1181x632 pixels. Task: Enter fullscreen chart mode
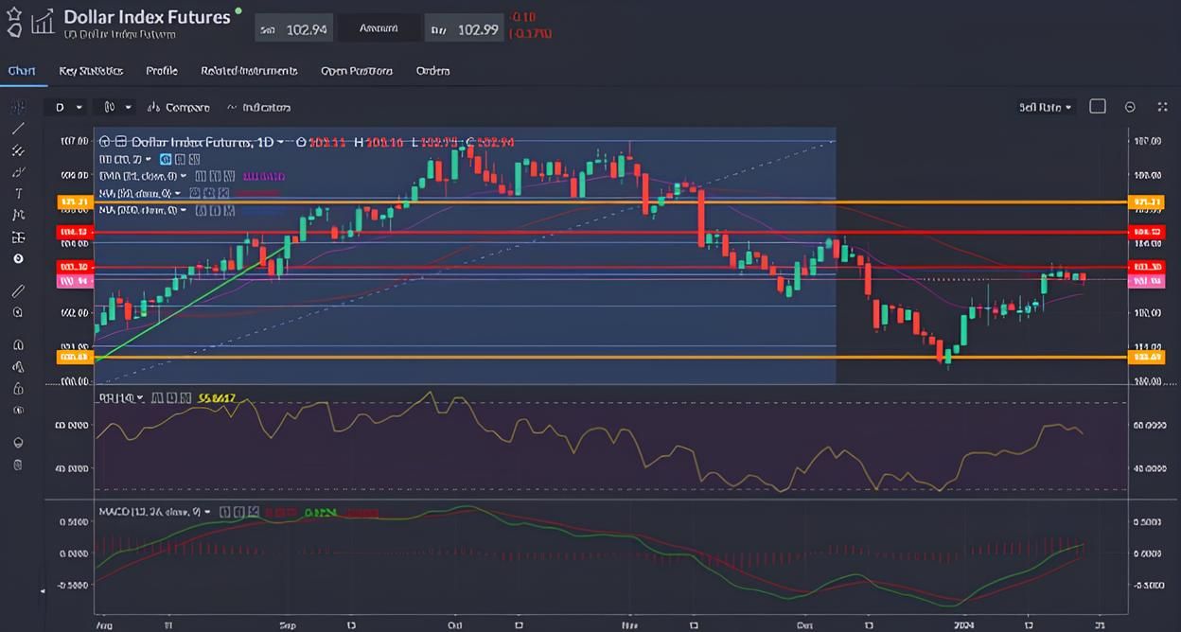click(1163, 107)
